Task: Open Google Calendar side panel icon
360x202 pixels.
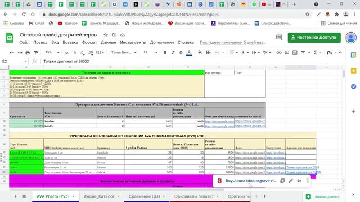Action: [x=354, y=55]
